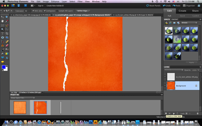Select the Custom Shape heart tool

tap(2, 58)
